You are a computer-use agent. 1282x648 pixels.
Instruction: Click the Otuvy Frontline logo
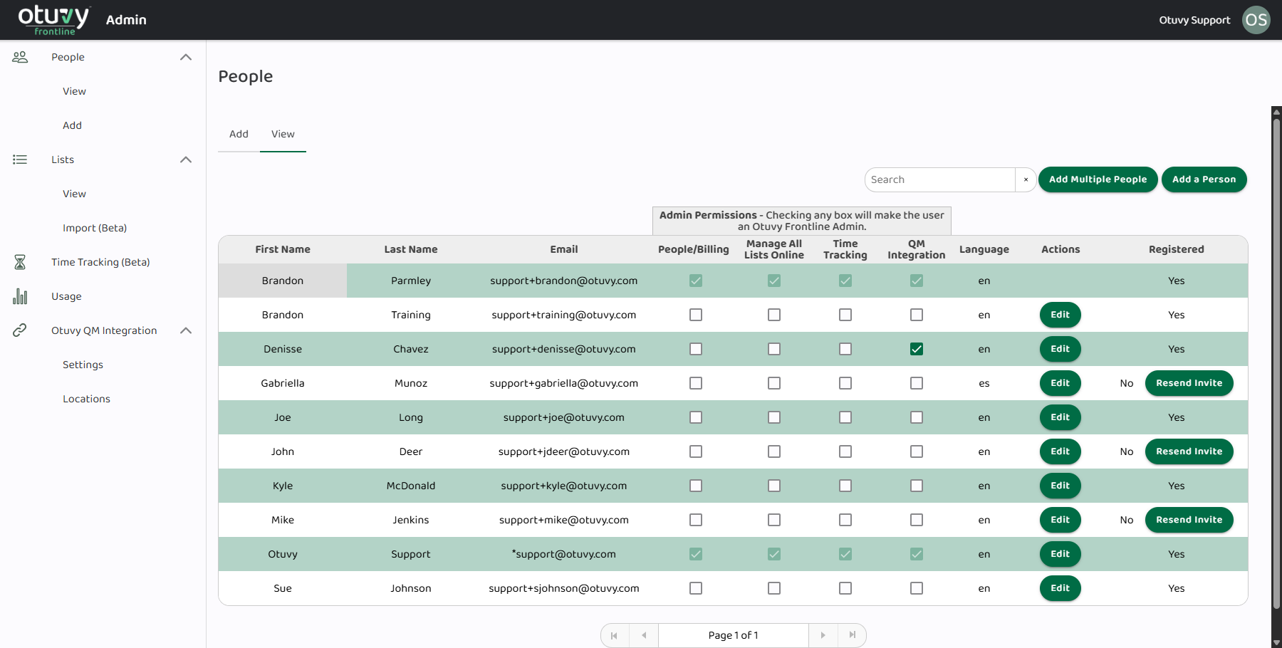click(x=53, y=20)
